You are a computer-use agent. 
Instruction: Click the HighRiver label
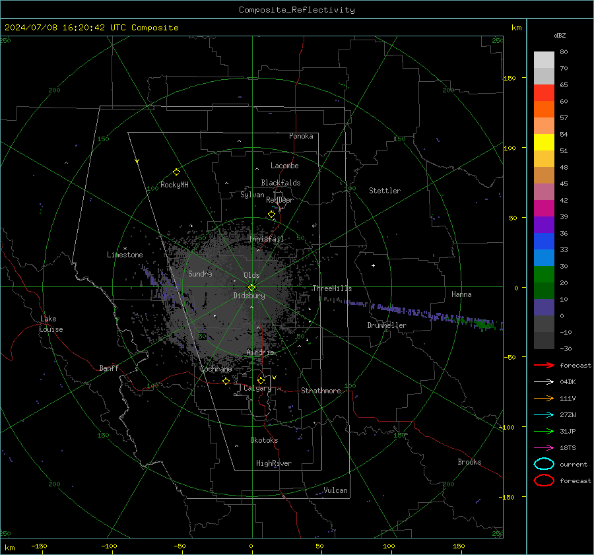pos(274,463)
